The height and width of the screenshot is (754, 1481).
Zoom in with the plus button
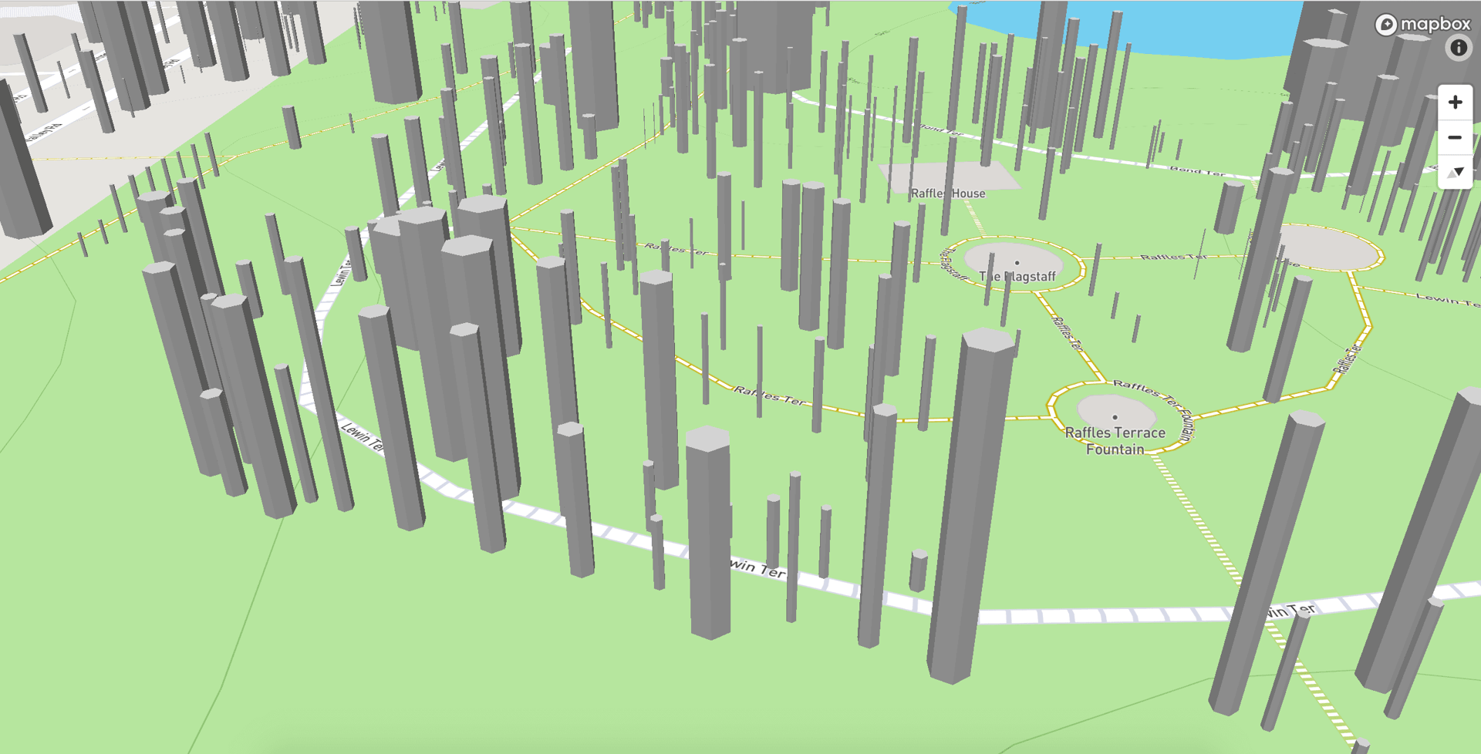coord(1455,103)
